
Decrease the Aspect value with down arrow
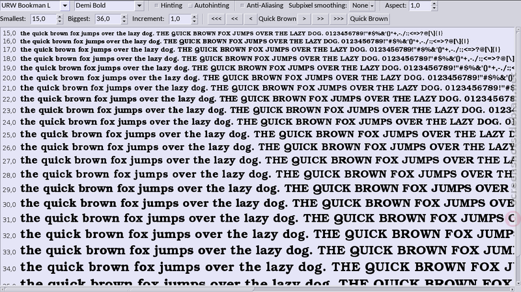coord(434,8)
